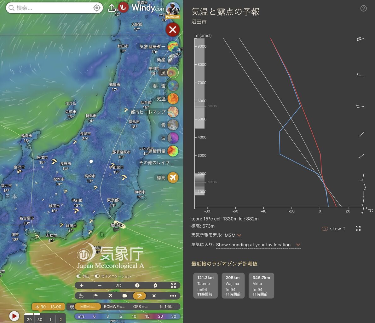The width and height of the screenshot is (375, 323).
Task: Open the info icon in map toolbar
Action: pyautogui.click(x=137, y=285)
